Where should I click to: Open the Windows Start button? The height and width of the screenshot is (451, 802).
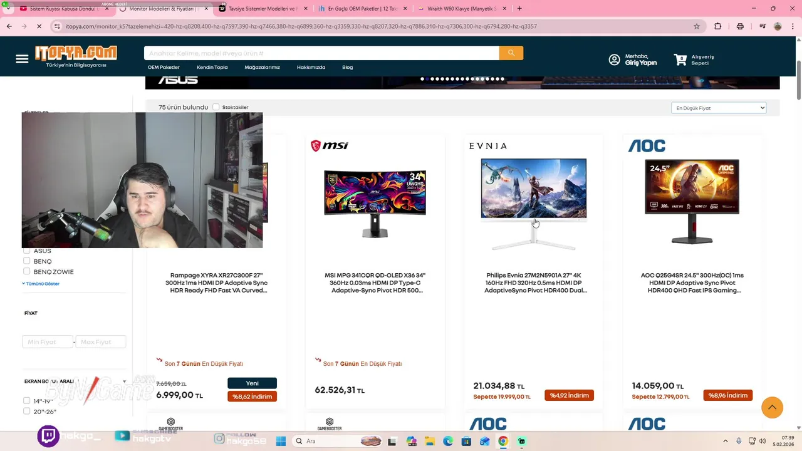coord(281,441)
